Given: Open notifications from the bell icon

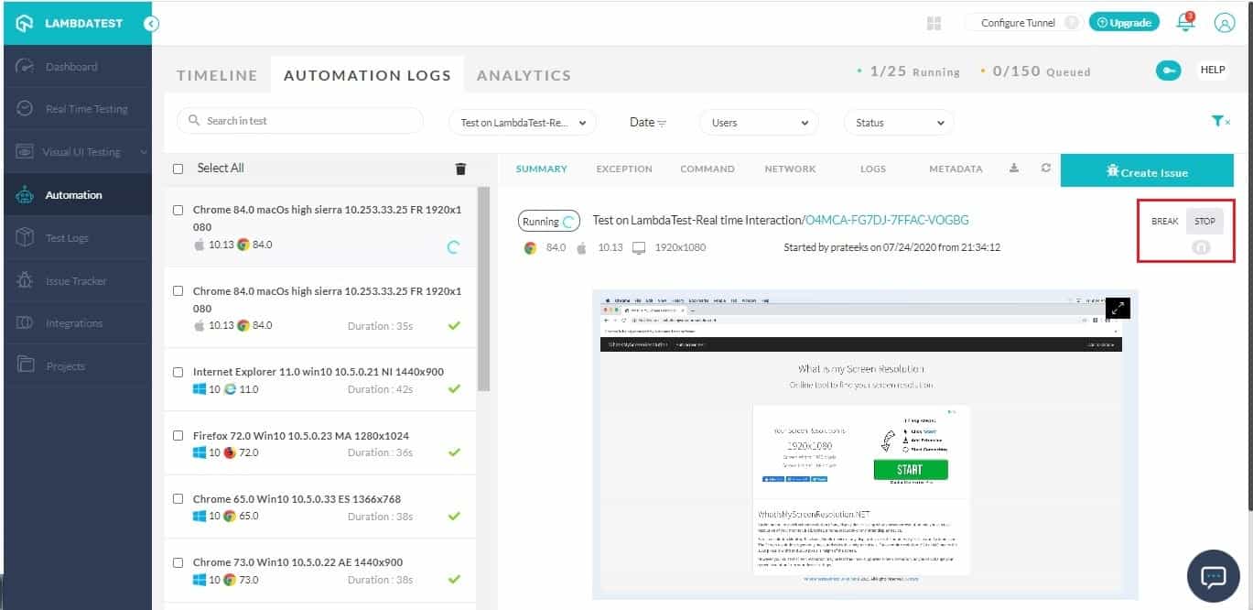Looking at the screenshot, I should pos(1184,22).
